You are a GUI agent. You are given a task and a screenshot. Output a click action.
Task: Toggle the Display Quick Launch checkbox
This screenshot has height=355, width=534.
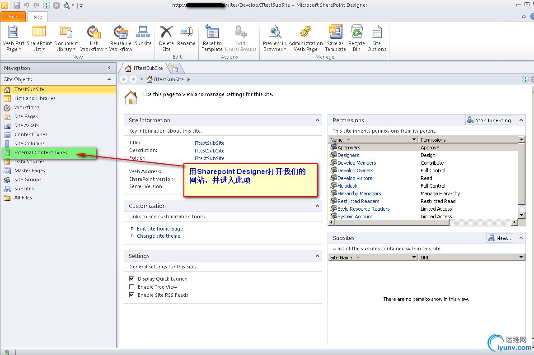tap(132, 279)
